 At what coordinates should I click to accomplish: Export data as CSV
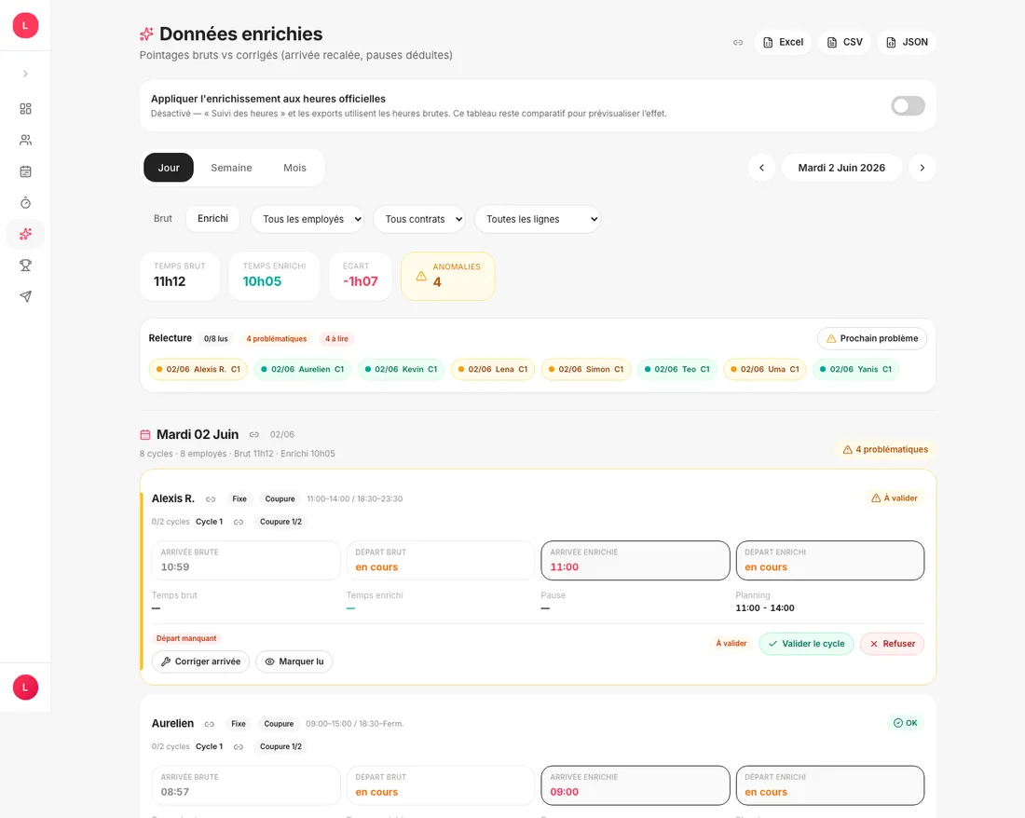(x=844, y=43)
